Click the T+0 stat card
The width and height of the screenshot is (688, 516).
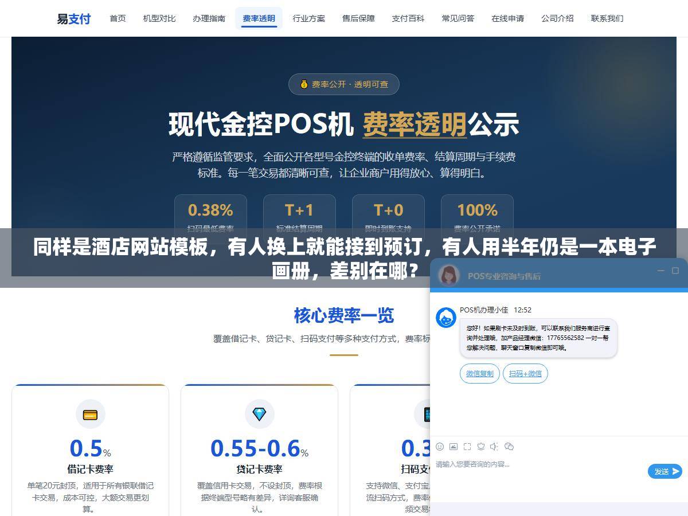388,216
